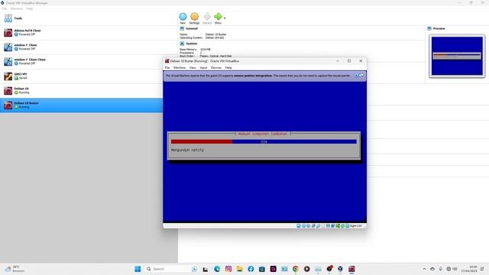Image resolution: width=489 pixels, height=275 pixels.
Task: Show hidden system tray icons
Action: (424, 269)
